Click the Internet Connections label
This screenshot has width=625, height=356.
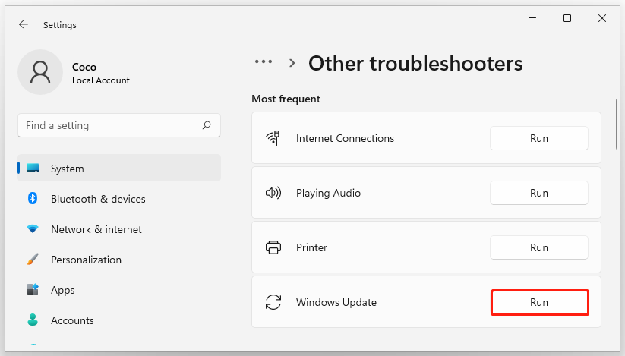pyautogui.click(x=345, y=138)
